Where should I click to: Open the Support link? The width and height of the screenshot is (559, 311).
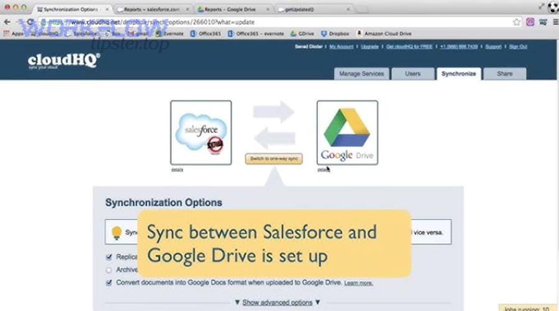493,47
